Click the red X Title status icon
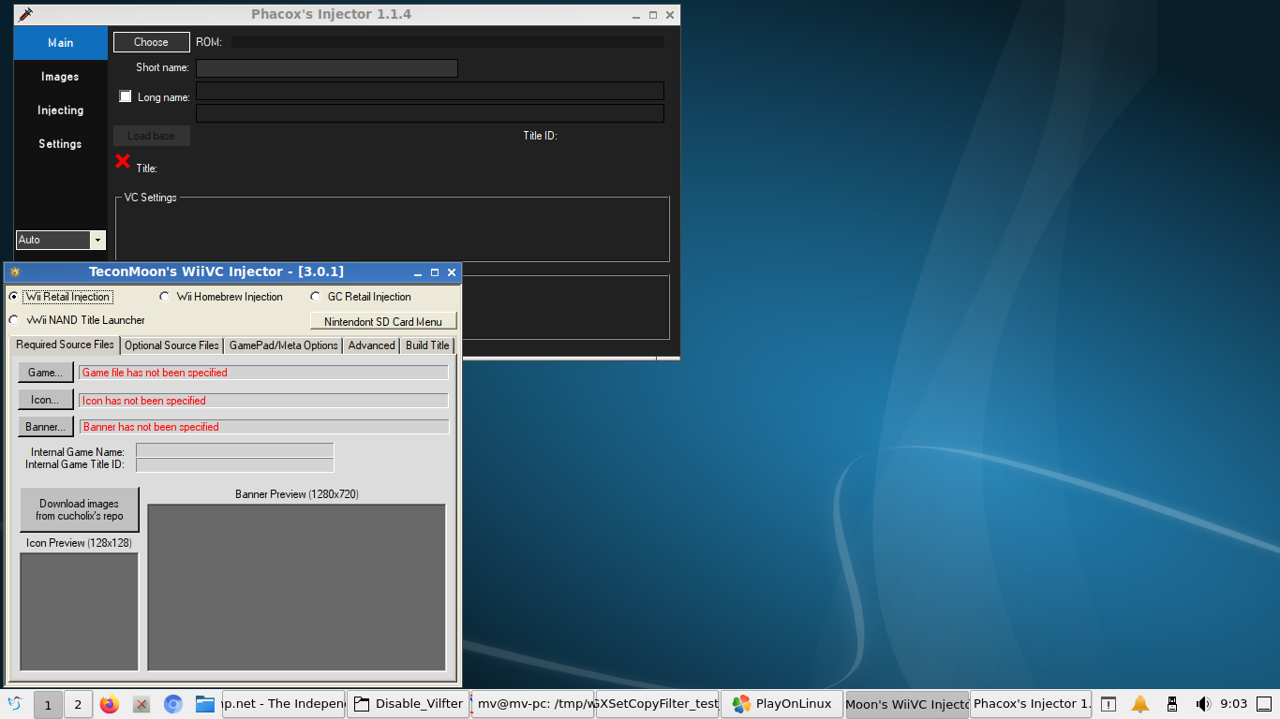Viewport: 1280px width, 719px height. 123,161
